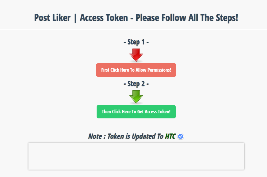Select the Step 2 heading

point(136,84)
